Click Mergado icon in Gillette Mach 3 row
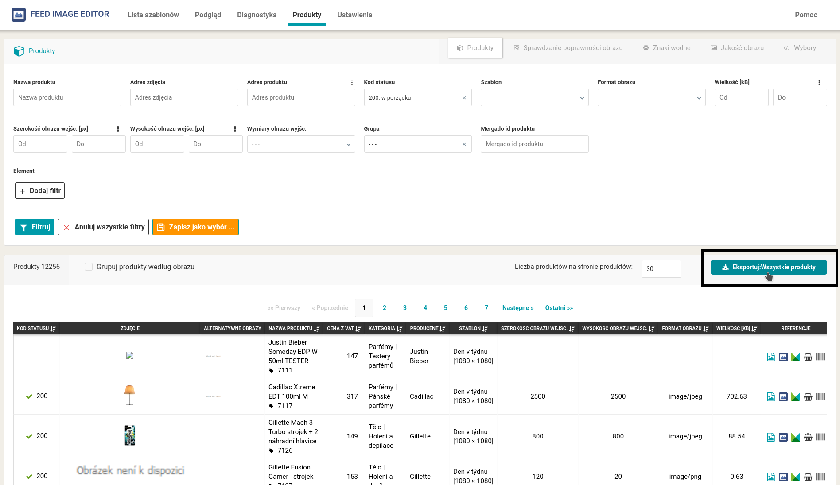The width and height of the screenshot is (840, 485). pos(796,437)
